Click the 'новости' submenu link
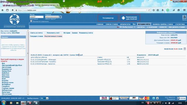The image size is (187, 105). [x=163, y=27]
